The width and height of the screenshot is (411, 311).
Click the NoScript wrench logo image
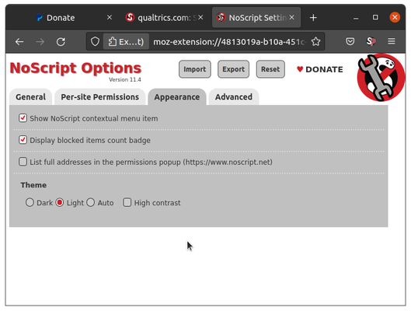point(381,77)
